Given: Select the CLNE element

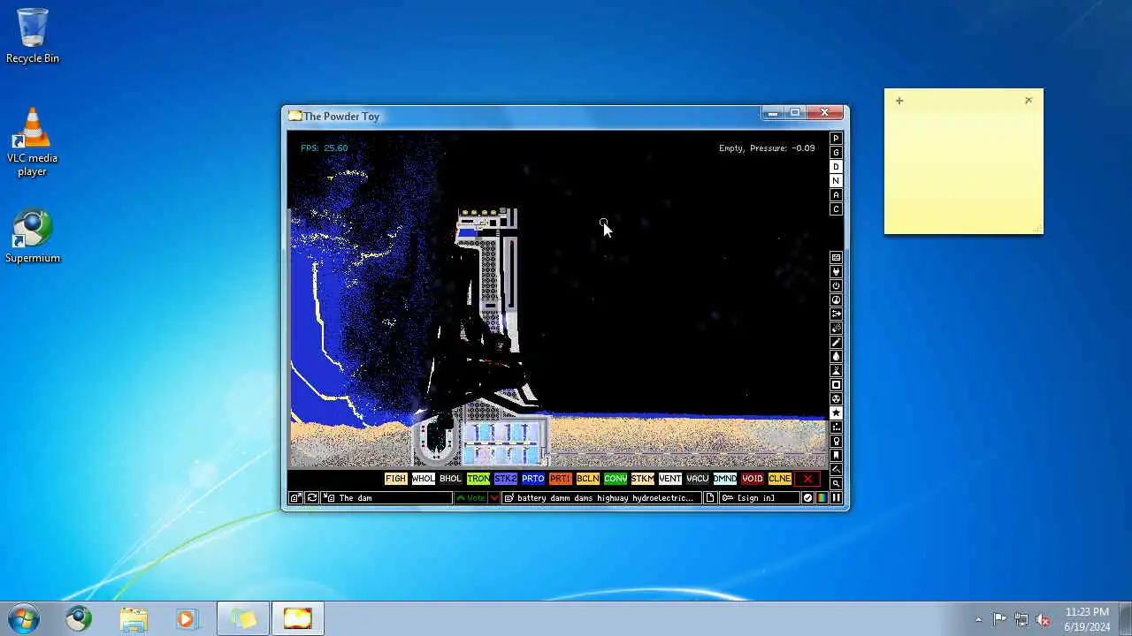Looking at the screenshot, I should point(779,479).
